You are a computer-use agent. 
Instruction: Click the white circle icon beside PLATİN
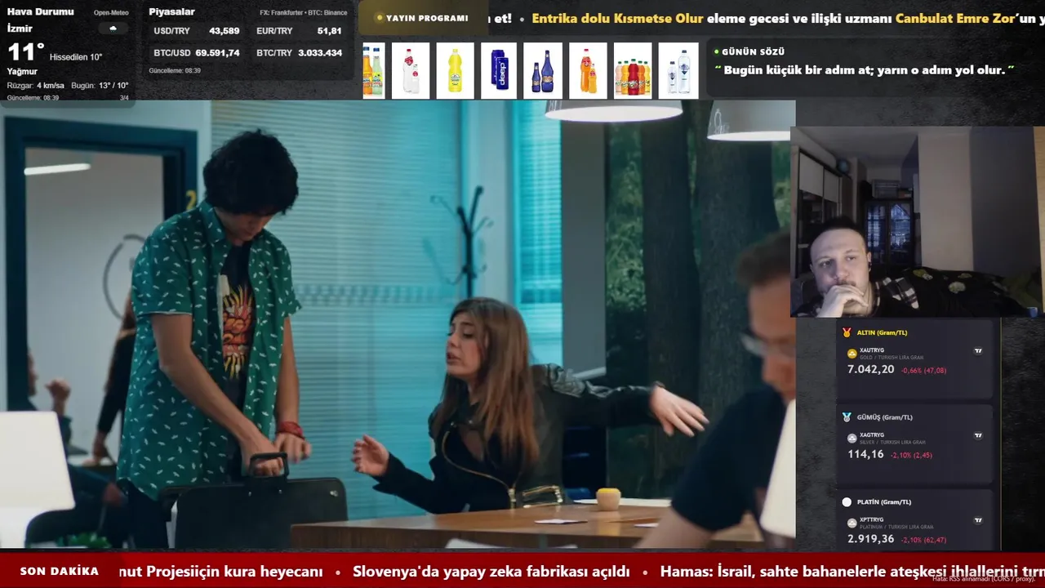(x=847, y=501)
